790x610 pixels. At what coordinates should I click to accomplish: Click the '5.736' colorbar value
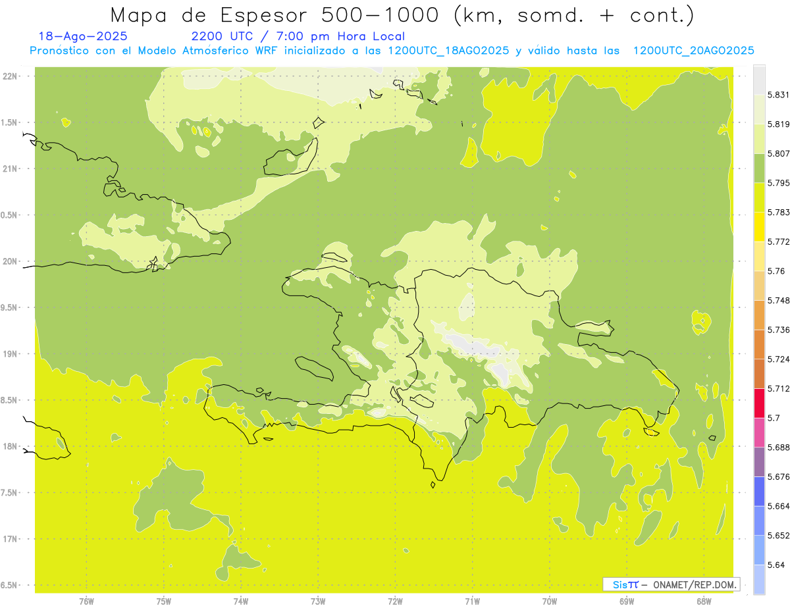[x=778, y=330]
